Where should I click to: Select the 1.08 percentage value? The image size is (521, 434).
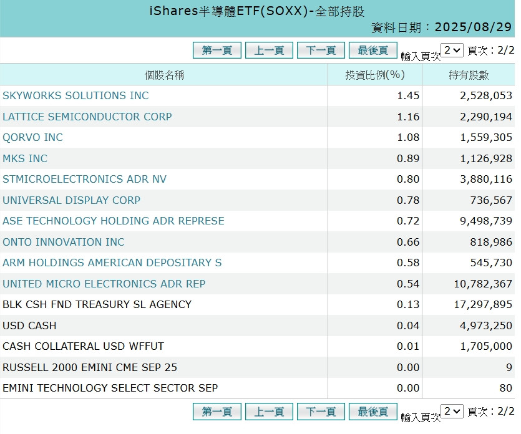point(408,137)
